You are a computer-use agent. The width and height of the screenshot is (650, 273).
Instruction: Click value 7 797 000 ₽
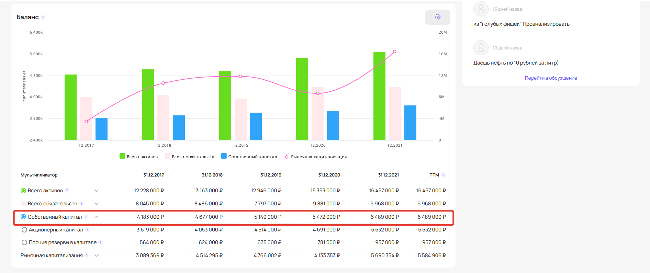coord(268,204)
